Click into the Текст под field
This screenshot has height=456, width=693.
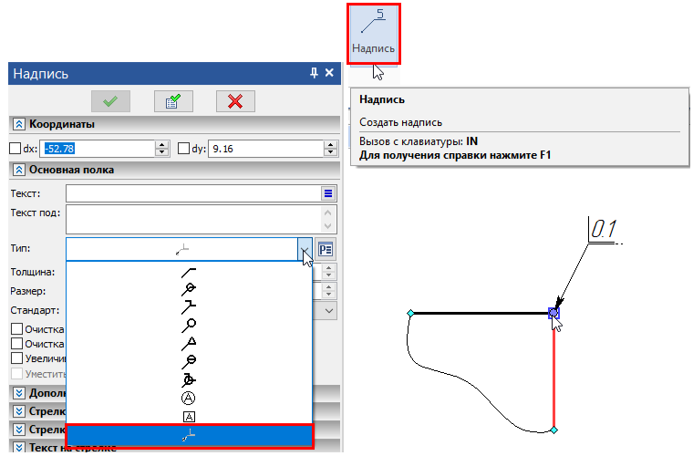pos(191,219)
